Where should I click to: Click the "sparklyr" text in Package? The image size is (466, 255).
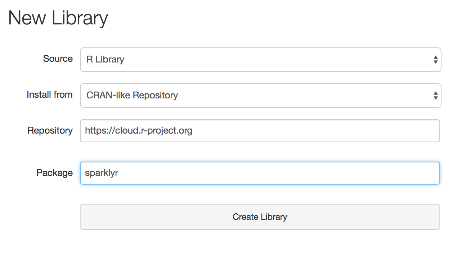click(x=102, y=173)
